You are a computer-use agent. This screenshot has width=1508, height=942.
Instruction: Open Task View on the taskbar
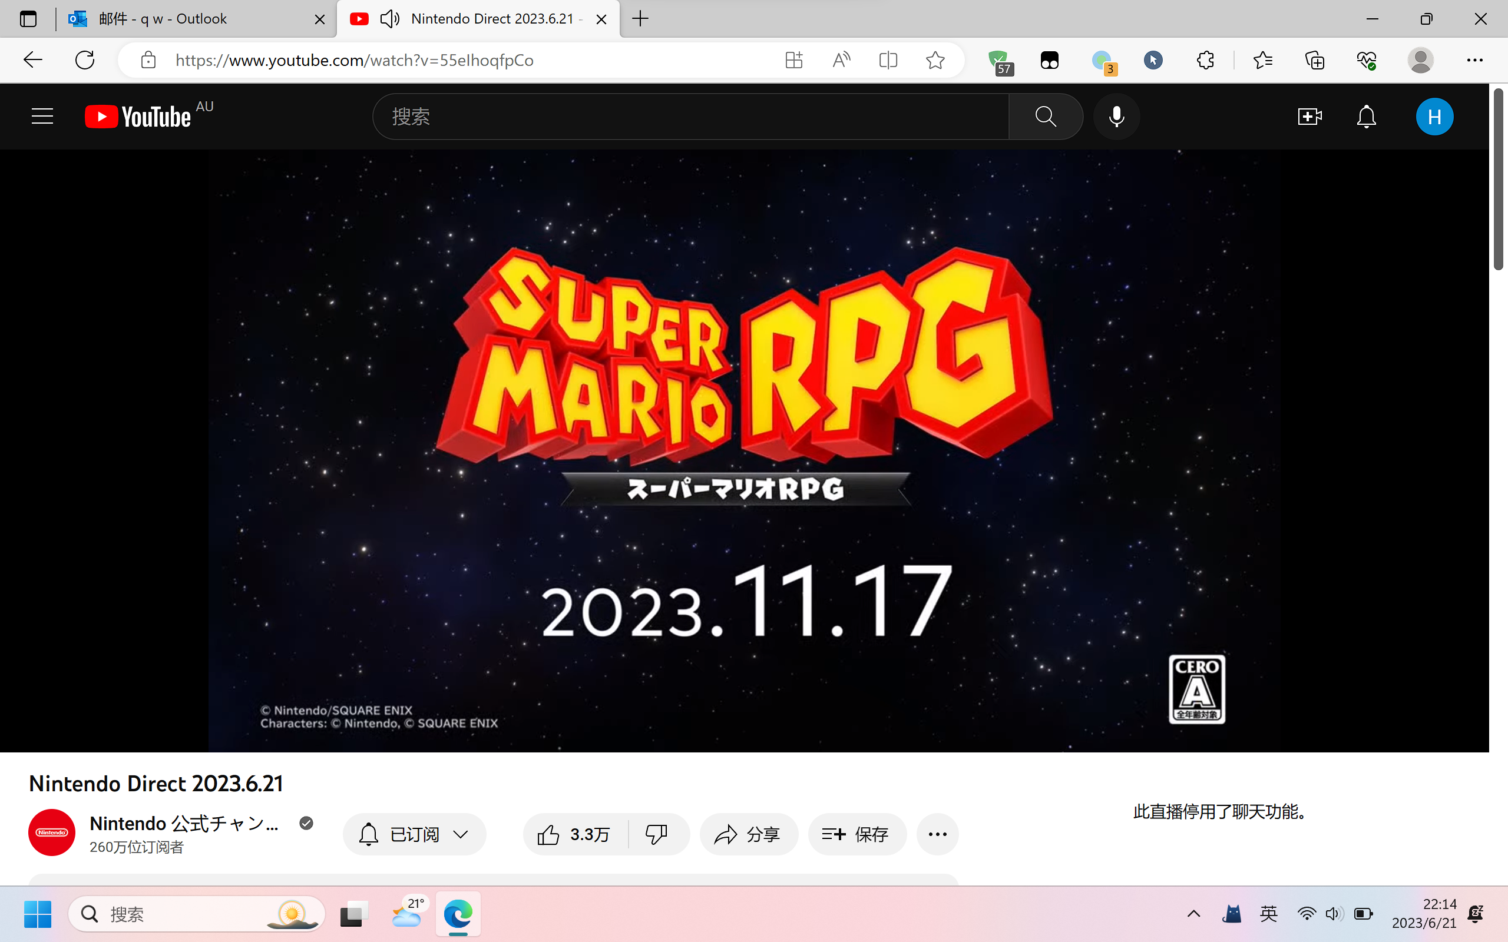point(354,914)
